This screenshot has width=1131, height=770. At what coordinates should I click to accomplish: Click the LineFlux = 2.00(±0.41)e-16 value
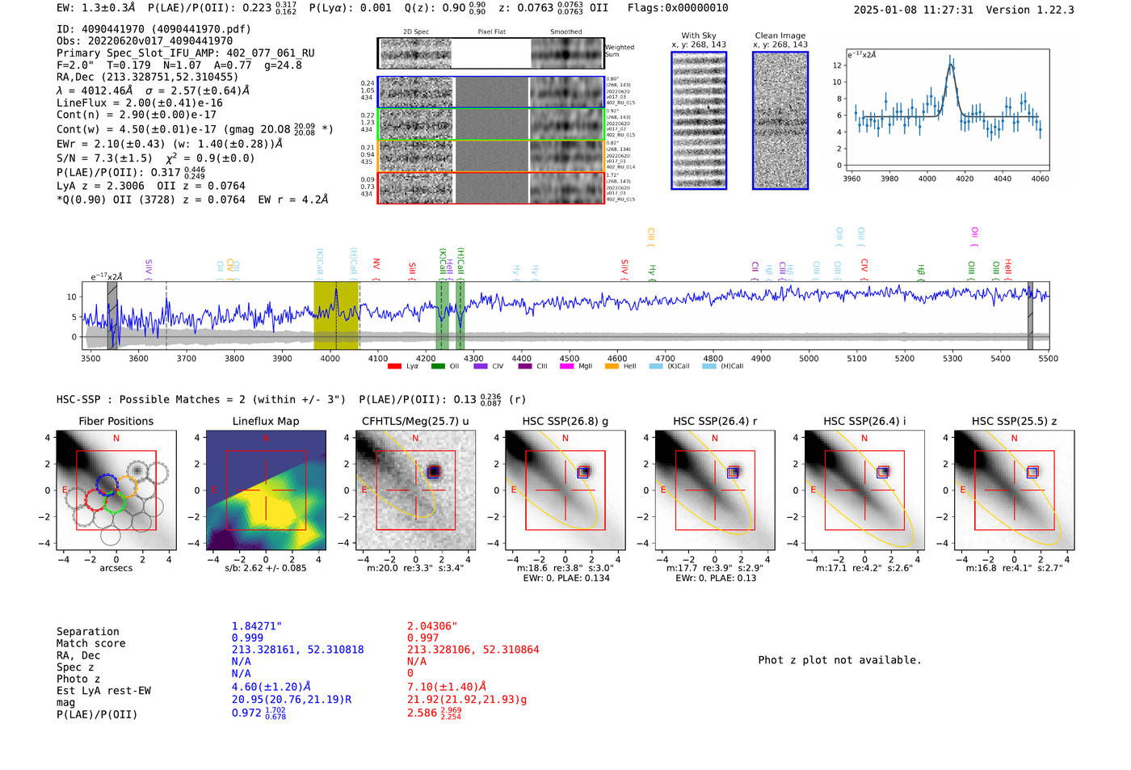coord(140,103)
